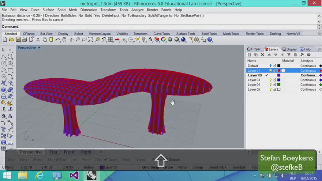The height and width of the screenshot is (181, 322).
Task: Click the blue Help question mark toolbar icon
Action: [x=210, y=39]
